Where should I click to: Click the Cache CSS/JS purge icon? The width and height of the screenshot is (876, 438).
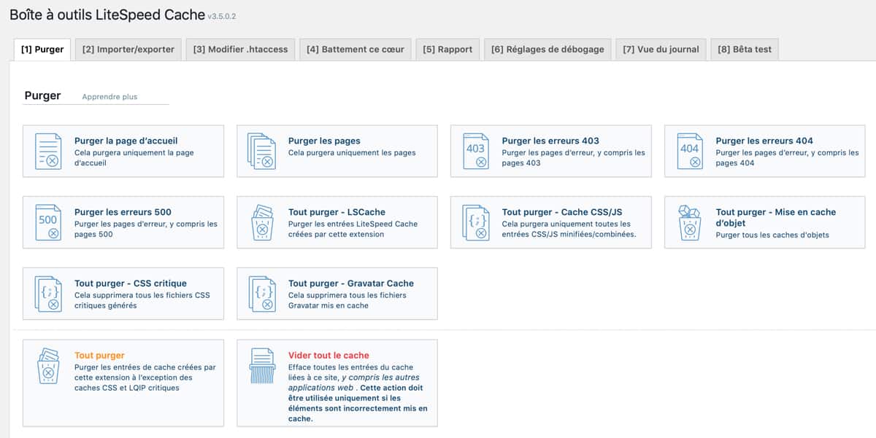473,222
